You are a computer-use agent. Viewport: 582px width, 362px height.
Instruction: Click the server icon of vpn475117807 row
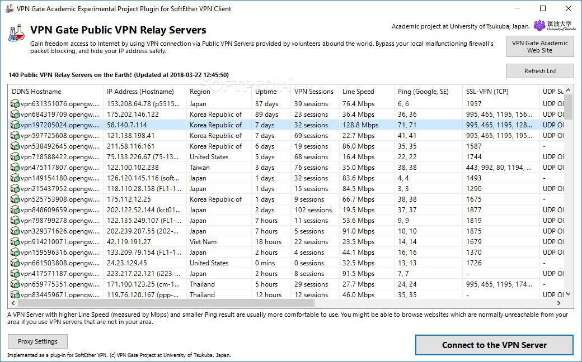15,168
